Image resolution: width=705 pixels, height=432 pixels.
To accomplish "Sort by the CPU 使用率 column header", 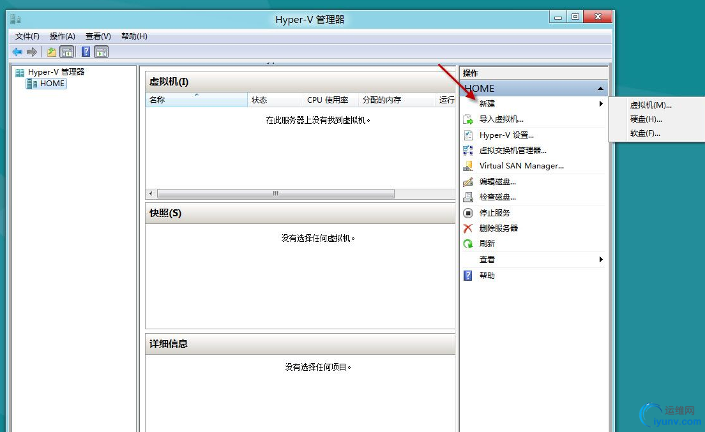I will pos(331,100).
